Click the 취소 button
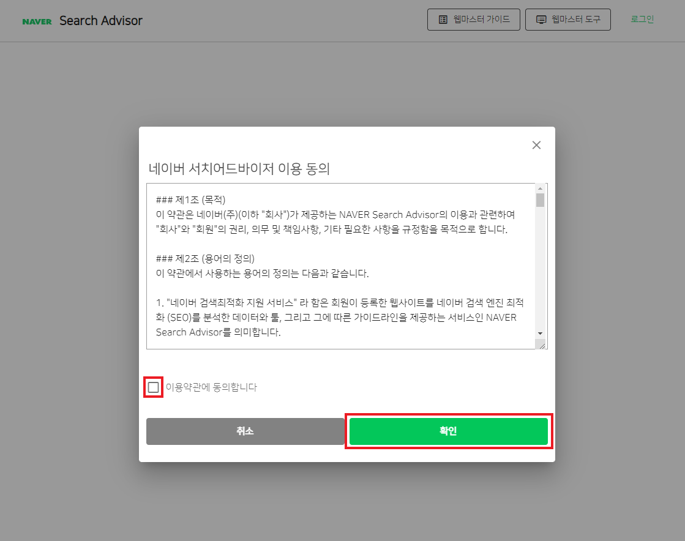This screenshot has width=685, height=541. 245,431
